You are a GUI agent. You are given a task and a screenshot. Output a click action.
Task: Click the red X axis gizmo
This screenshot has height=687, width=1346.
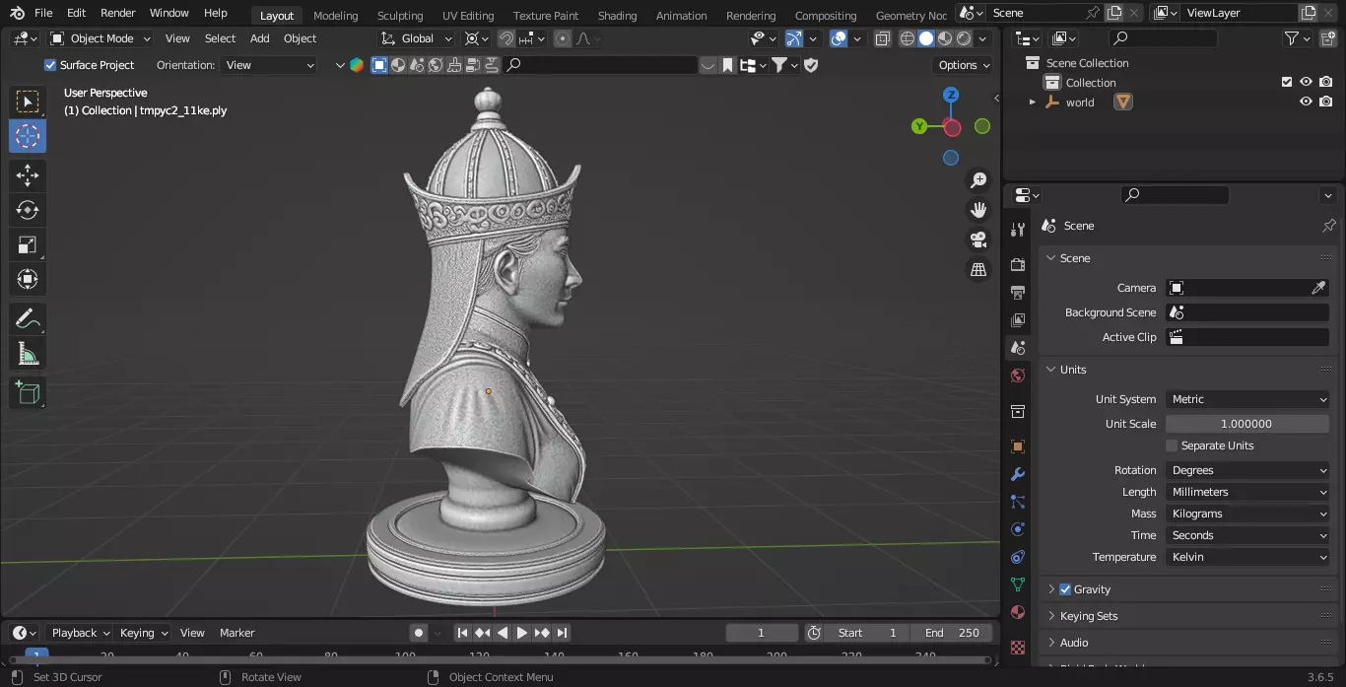[952, 127]
